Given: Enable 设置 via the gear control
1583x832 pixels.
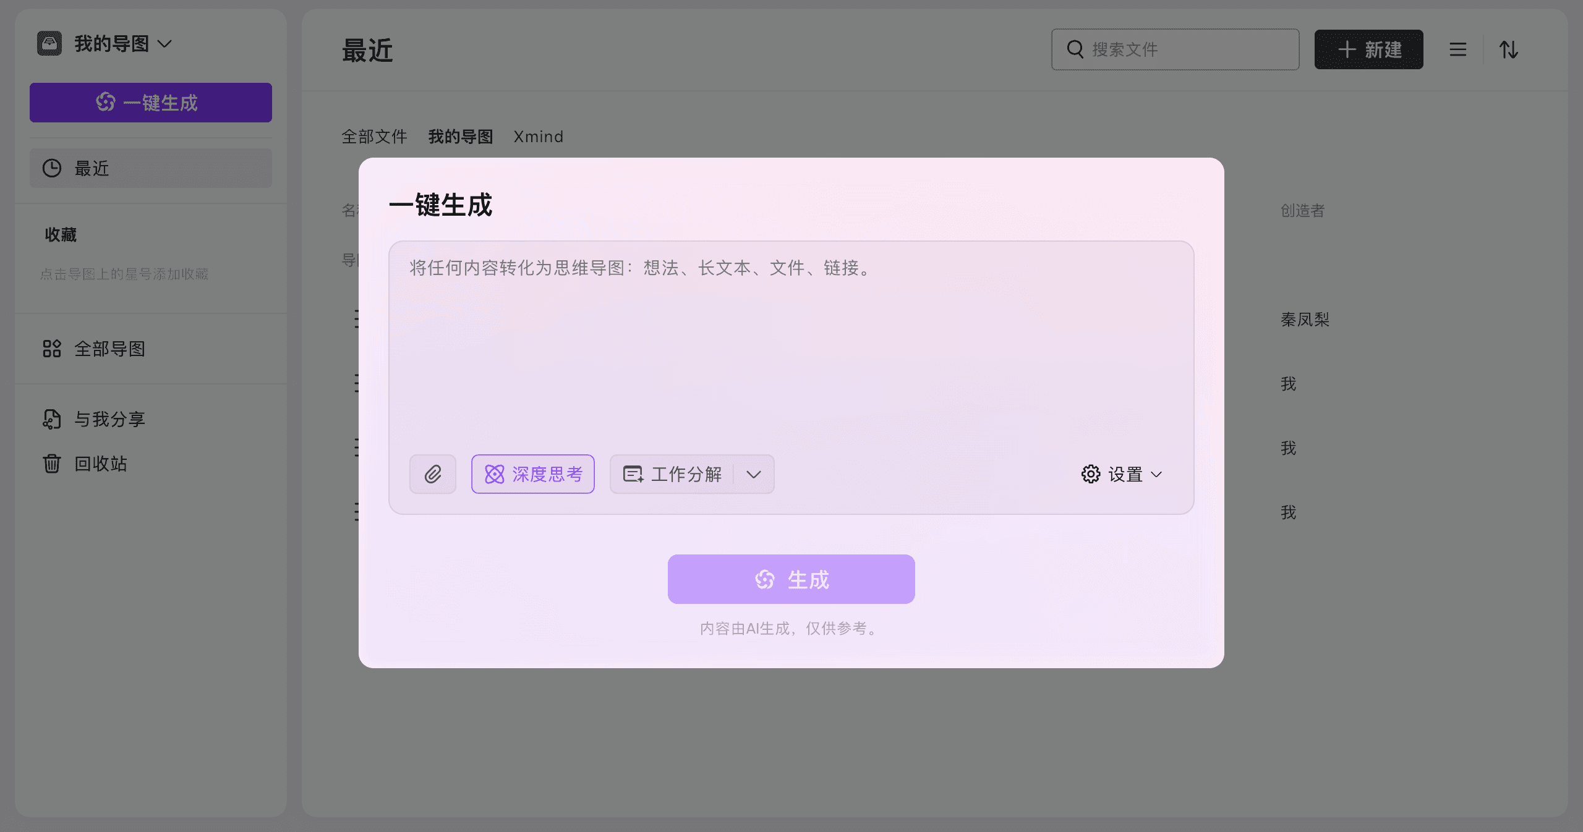Looking at the screenshot, I should pos(1092,474).
